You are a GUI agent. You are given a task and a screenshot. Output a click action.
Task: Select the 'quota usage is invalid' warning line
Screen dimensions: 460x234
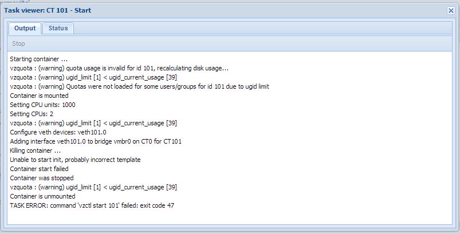(x=119, y=69)
